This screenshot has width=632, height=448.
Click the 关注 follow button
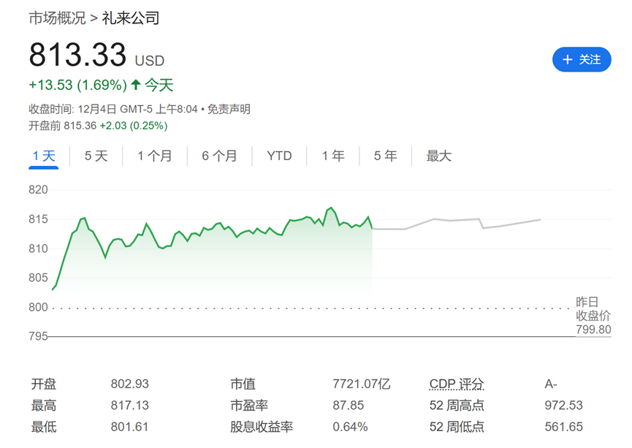(581, 60)
